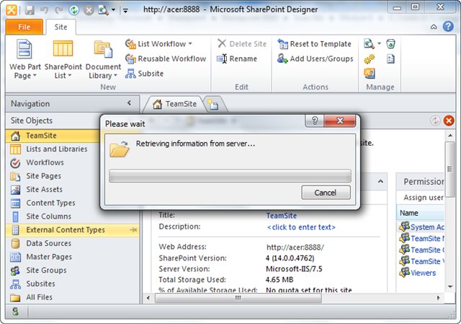Click the description enter text link
Image resolution: width=461 pixels, height=324 pixels.
click(301, 227)
